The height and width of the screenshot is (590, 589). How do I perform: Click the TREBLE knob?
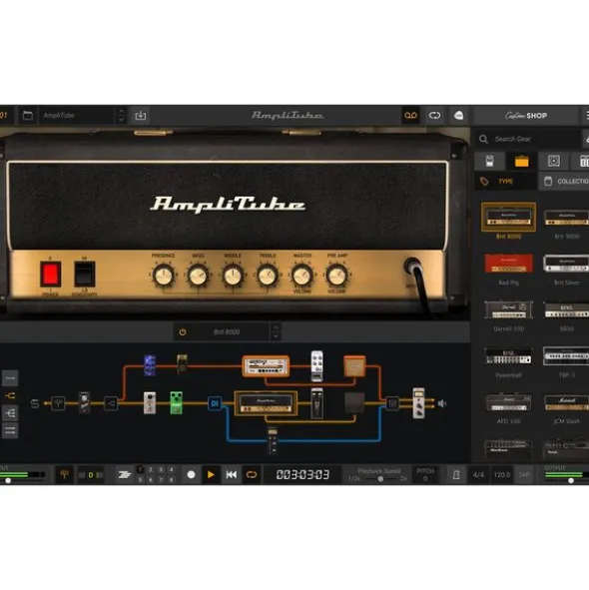tap(268, 276)
